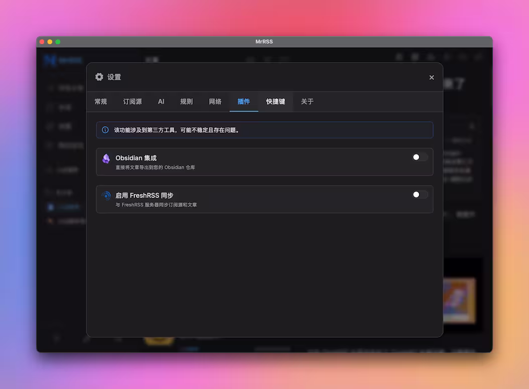Viewport: 529px width, 389px height.
Task: Switch to the 快捷键 tab
Action: [275, 101]
